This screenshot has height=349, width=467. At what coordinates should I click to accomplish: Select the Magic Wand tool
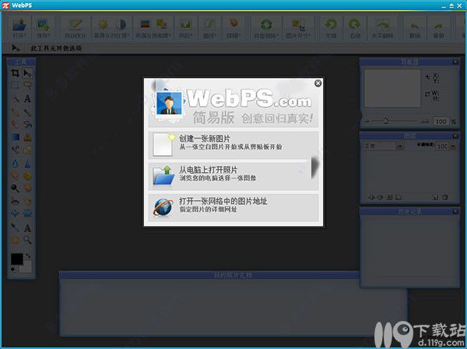[x=16, y=98]
